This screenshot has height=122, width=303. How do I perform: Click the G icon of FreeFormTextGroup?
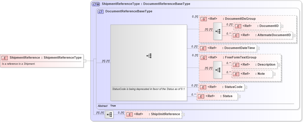click(203, 58)
